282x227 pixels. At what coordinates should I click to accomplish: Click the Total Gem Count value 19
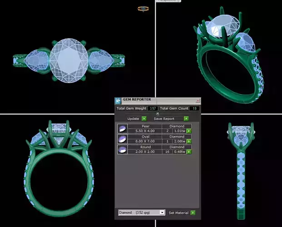coord(194,109)
